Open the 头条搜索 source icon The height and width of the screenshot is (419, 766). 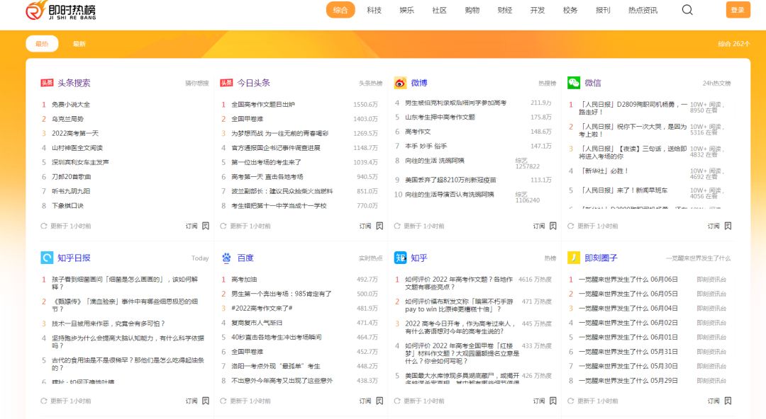coord(47,83)
